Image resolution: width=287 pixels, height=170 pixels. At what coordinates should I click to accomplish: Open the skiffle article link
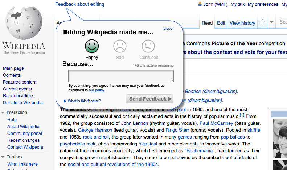(x=254, y=130)
